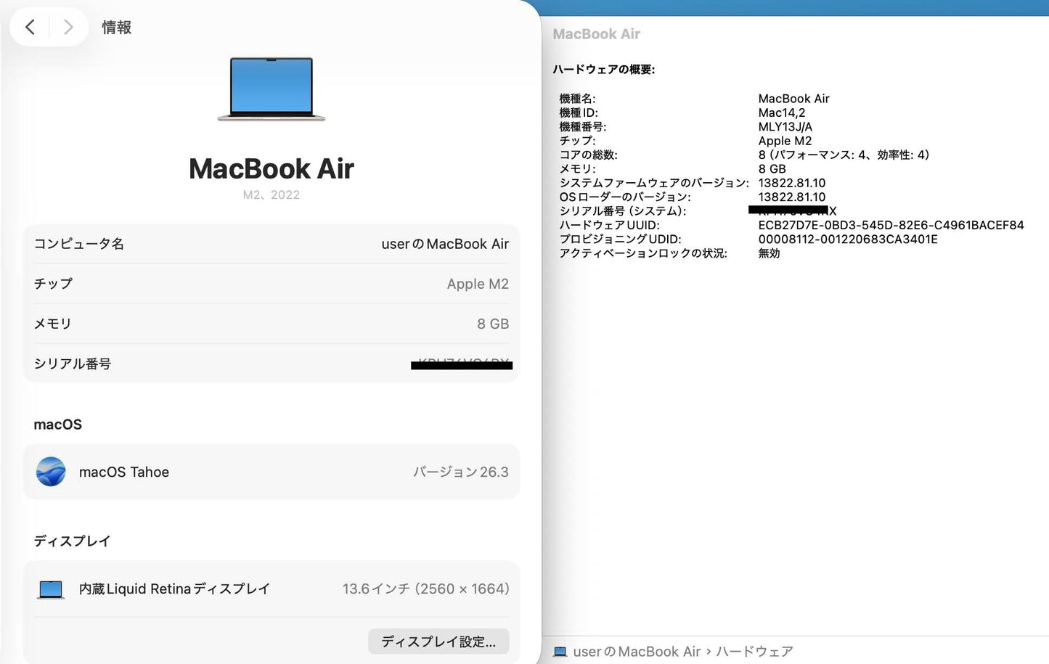
Task: Go back with the left chevron button
Action: (30, 27)
